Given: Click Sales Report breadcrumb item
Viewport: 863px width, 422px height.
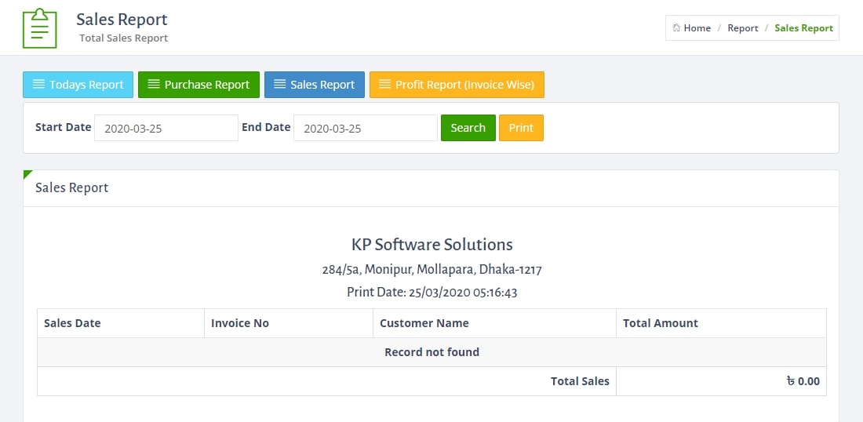Looking at the screenshot, I should 803,28.
